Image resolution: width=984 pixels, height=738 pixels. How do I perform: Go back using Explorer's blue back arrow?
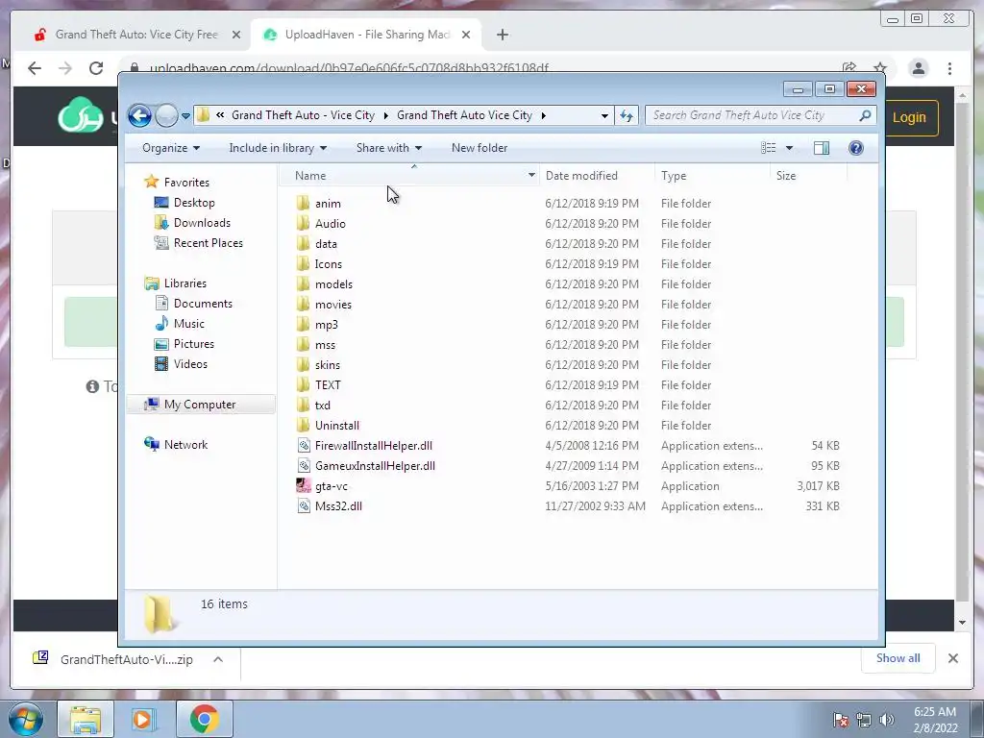point(139,115)
